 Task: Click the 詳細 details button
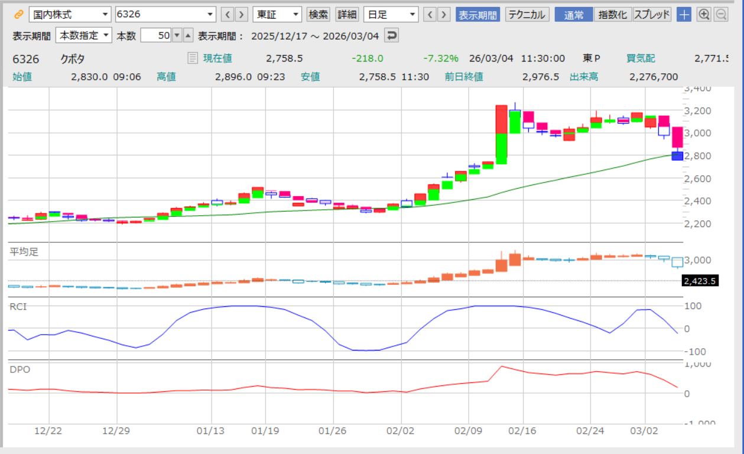pyautogui.click(x=347, y=15)
